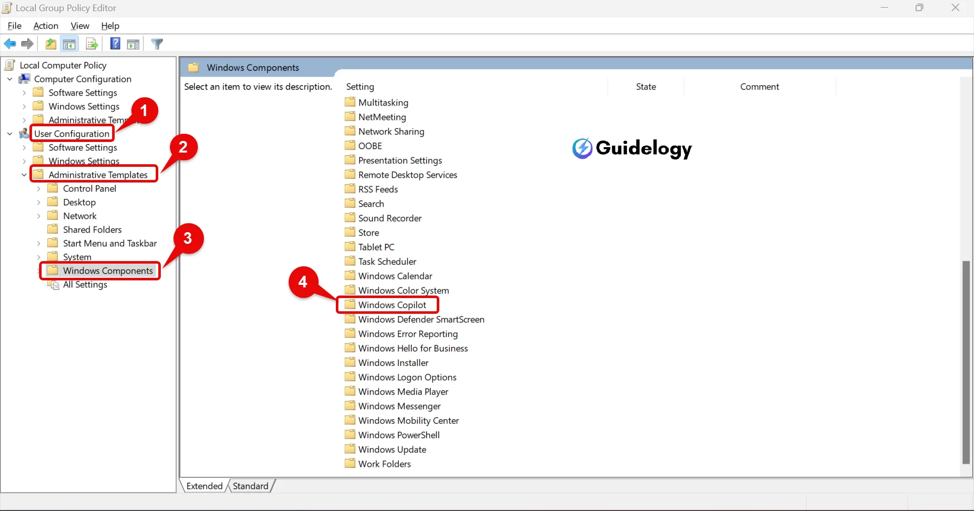Sort by the Comment column header

coord(759,87)
